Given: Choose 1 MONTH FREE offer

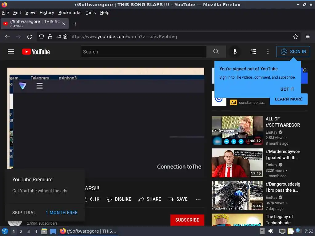Looking at the screenshot, I should pos(62,213).
